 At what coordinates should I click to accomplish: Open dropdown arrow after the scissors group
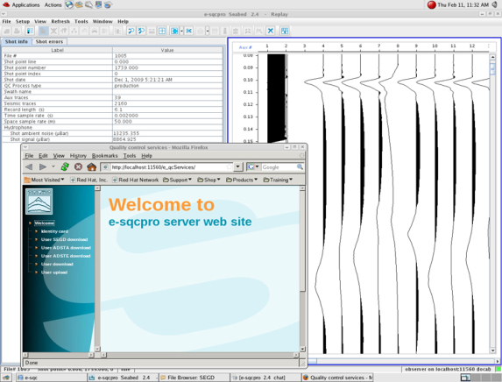click(x=208, y=31)
